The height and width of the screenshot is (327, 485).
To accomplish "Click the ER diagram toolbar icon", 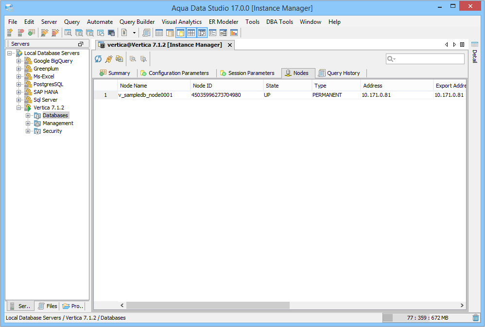I will pos(224,33).
